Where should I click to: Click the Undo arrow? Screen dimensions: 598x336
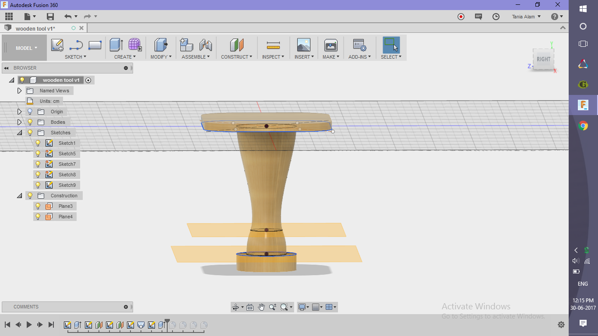click(68, 17)
